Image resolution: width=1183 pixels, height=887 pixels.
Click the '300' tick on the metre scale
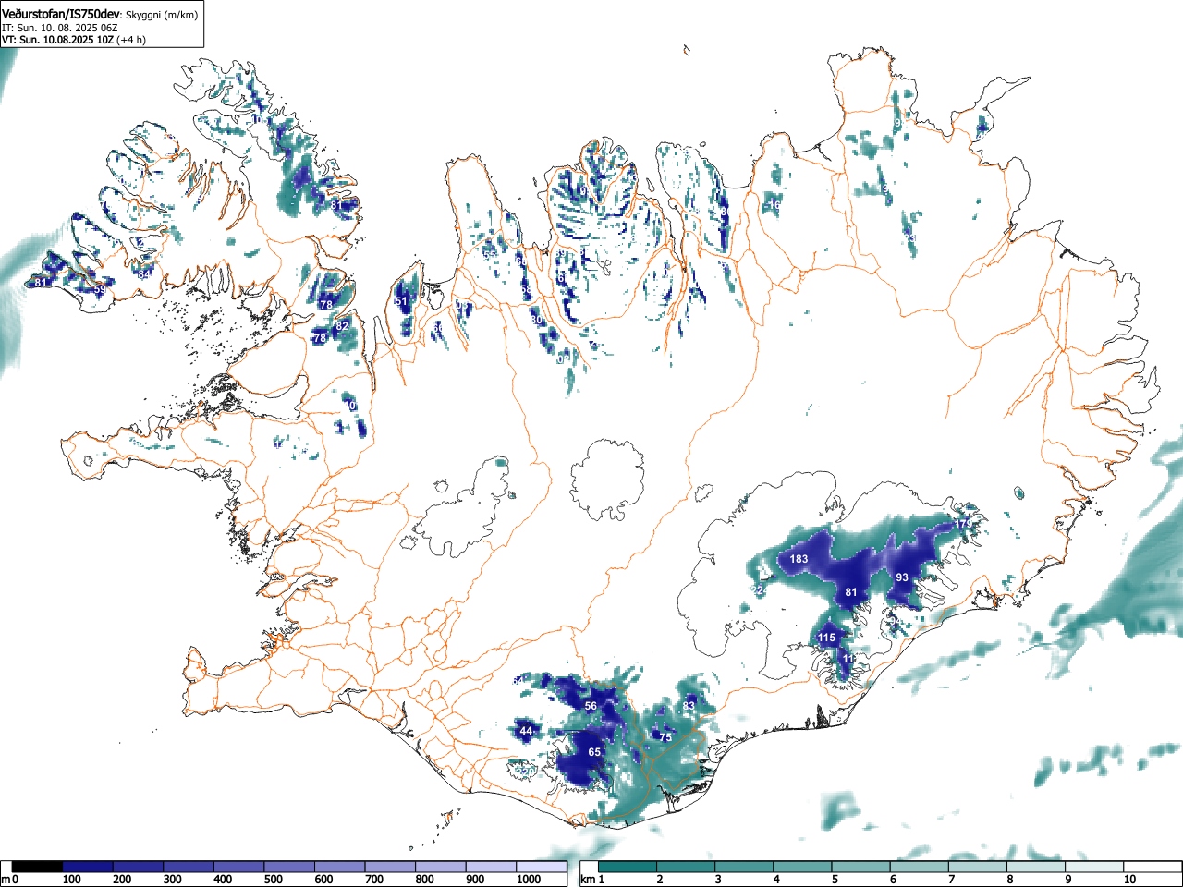pos(172,880)
